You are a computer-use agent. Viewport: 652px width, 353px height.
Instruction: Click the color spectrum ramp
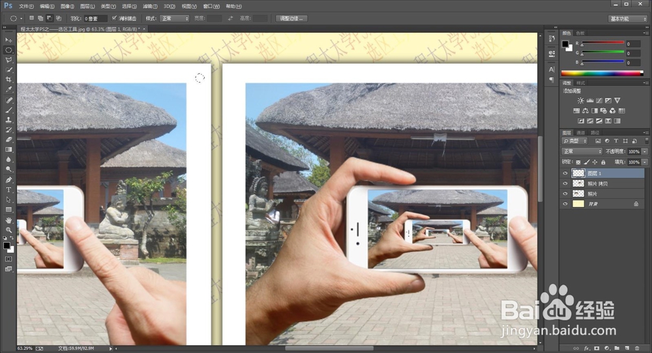click(602, 73)
